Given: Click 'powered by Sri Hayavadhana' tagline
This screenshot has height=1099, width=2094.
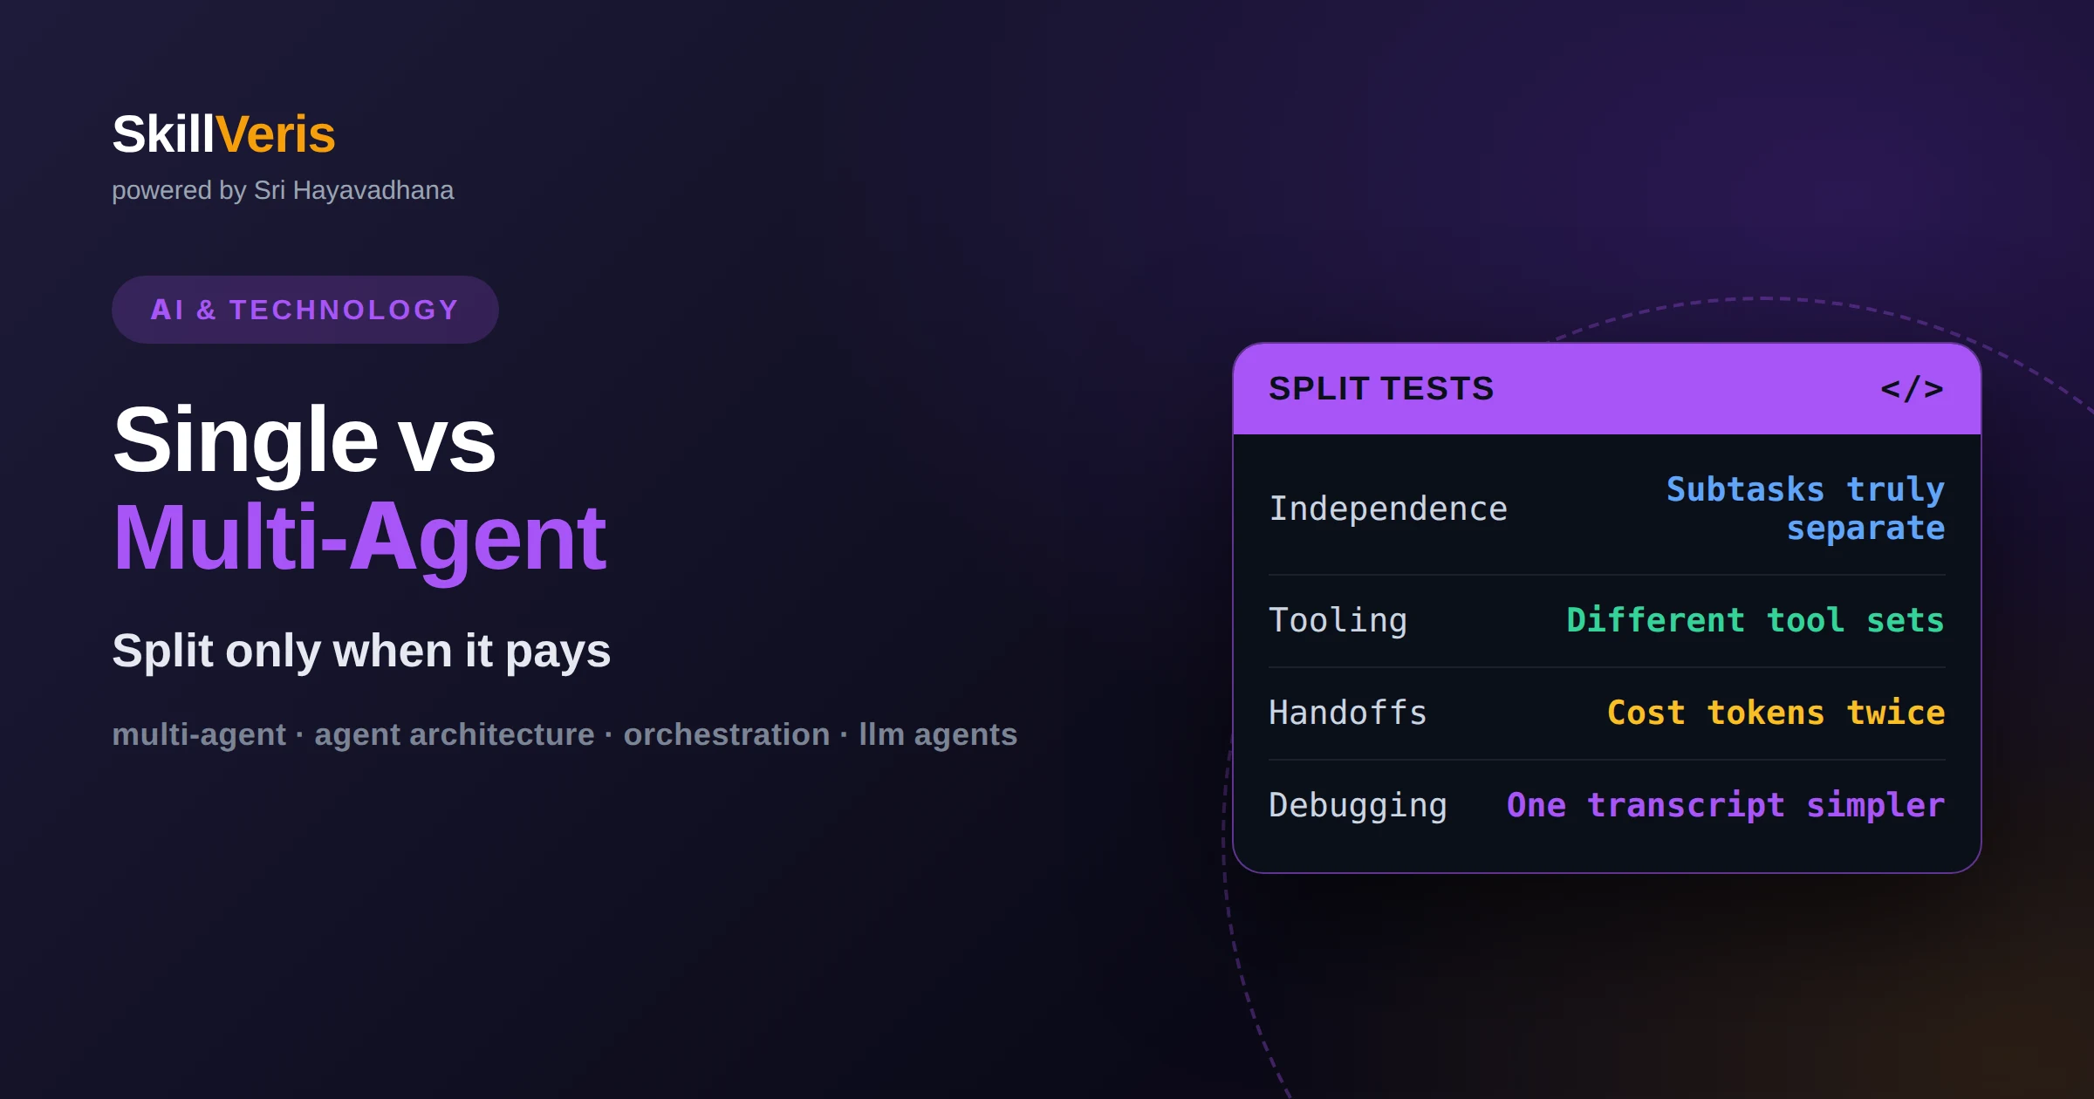Looking at the screenshot, I should (283, 190).
